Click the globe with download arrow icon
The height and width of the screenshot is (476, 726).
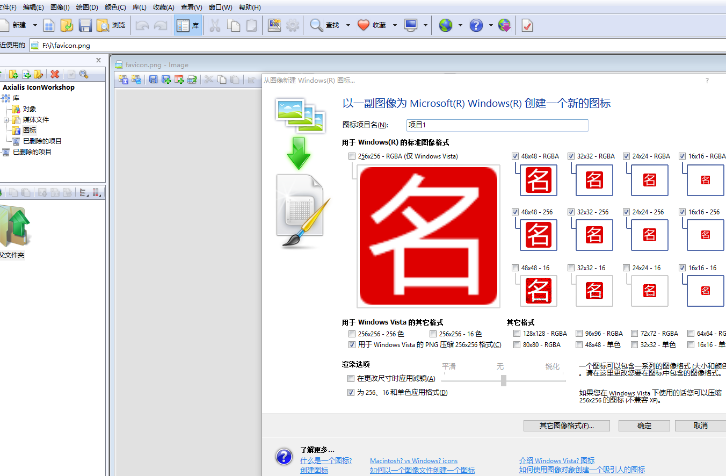point(504,25)
